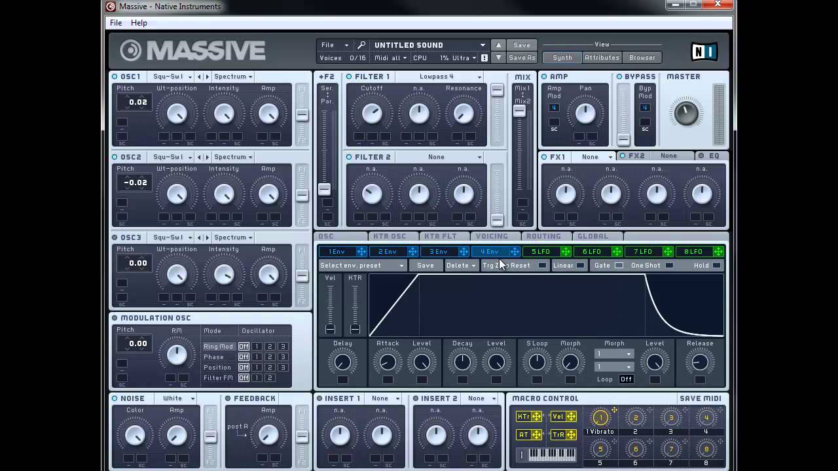Click the envelope Vel slider handle
The height and width of the screenshot is (471, 838).
(330, 329)
